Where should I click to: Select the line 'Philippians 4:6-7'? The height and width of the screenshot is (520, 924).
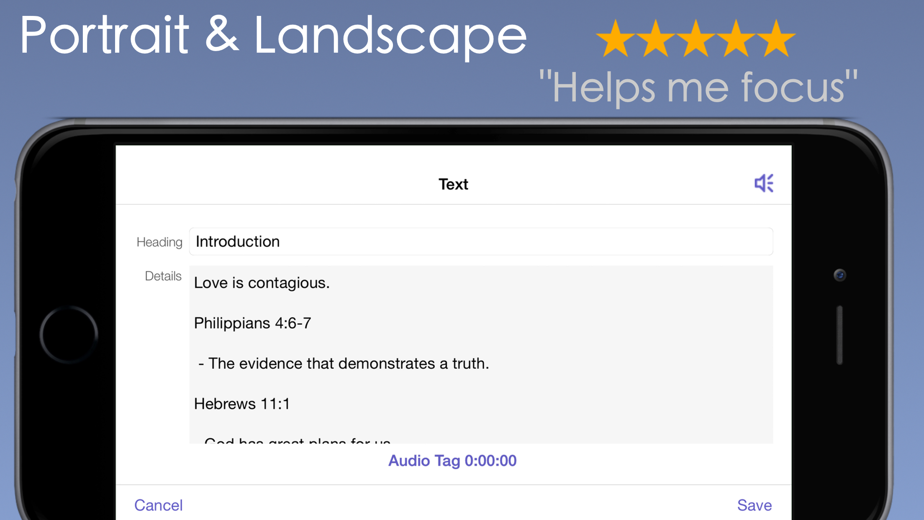(253, 323)
